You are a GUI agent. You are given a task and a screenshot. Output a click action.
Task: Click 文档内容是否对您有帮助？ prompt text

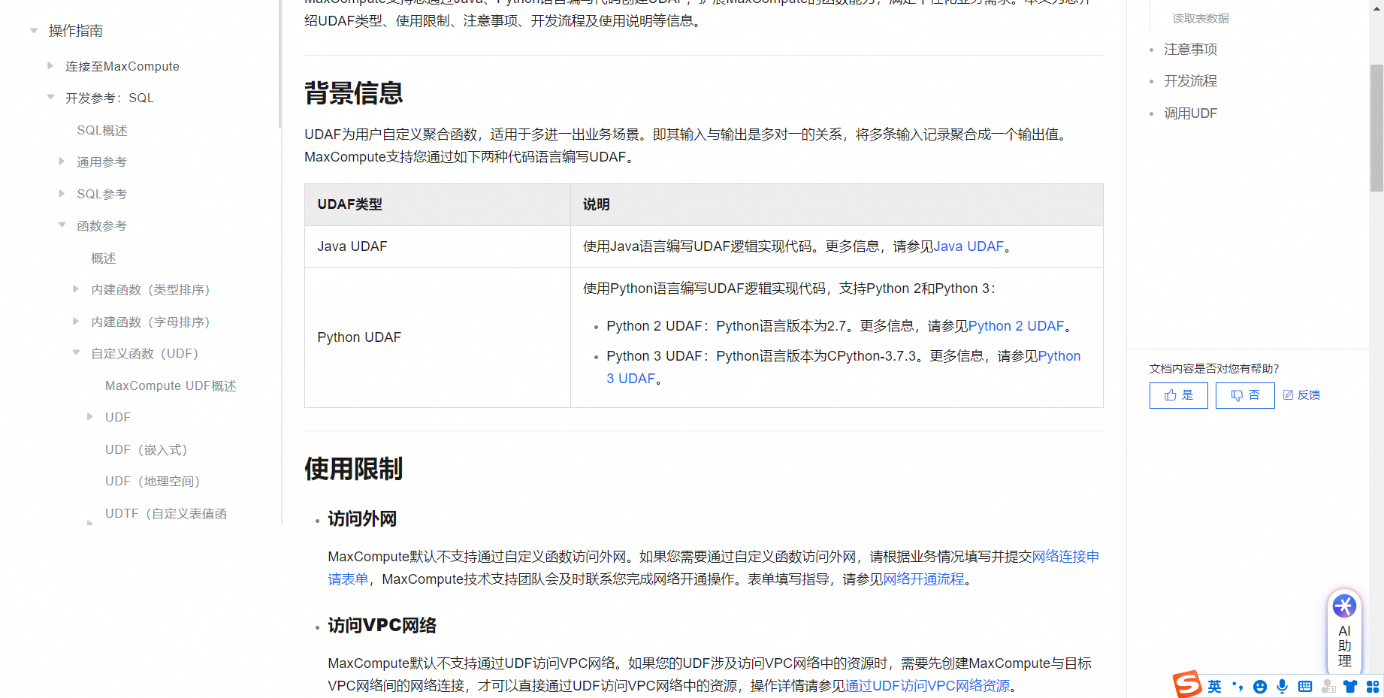coord(1213,369)
